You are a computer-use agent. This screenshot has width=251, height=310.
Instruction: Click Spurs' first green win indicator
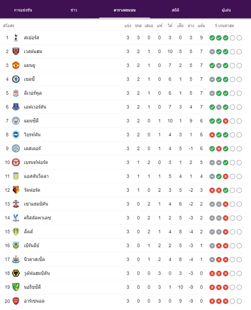pyautogui.click(x=212, y=38)
